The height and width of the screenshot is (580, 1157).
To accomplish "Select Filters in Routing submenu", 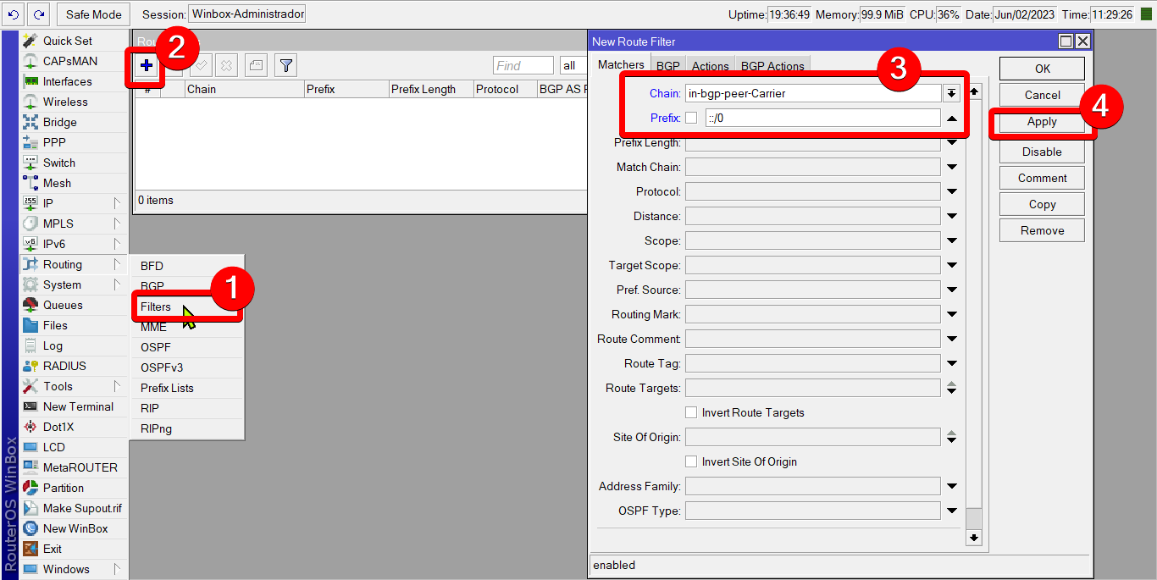I will [x=187, y=307].
